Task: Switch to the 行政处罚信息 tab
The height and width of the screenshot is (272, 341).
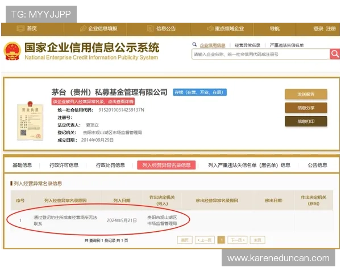Action: [x=110, y=165]
